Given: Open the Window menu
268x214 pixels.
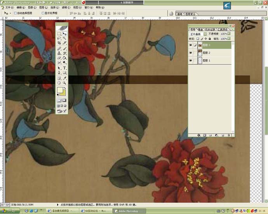Looking at the screenshot, I should 89,7.
